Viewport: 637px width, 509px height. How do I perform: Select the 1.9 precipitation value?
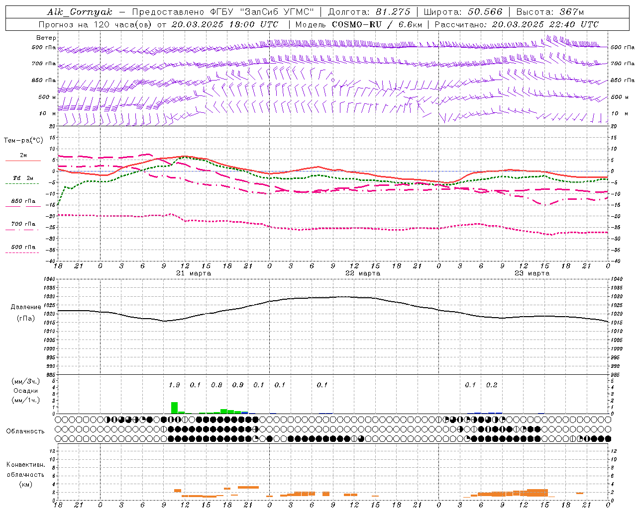coord(174,385)
